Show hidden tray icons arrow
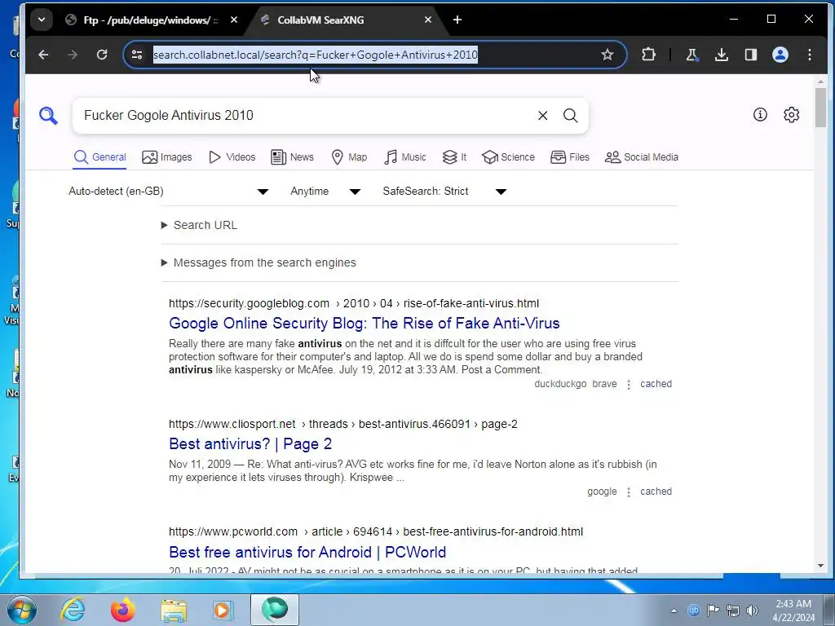Image resolution: width=835 pixels, height=626 pixels. (x=674, y=611)
